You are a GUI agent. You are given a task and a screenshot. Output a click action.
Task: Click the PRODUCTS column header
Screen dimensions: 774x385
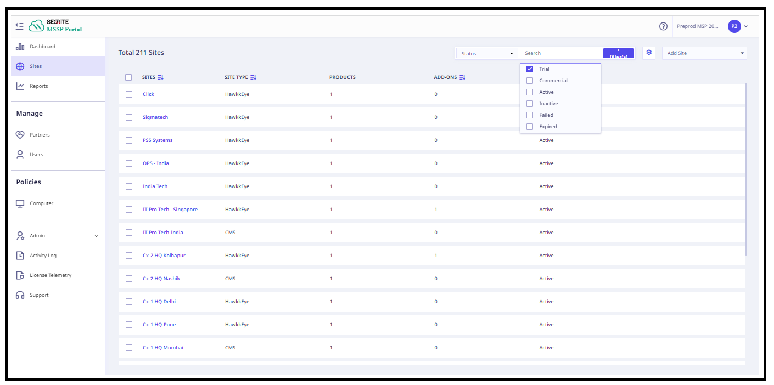pos(343,77)
